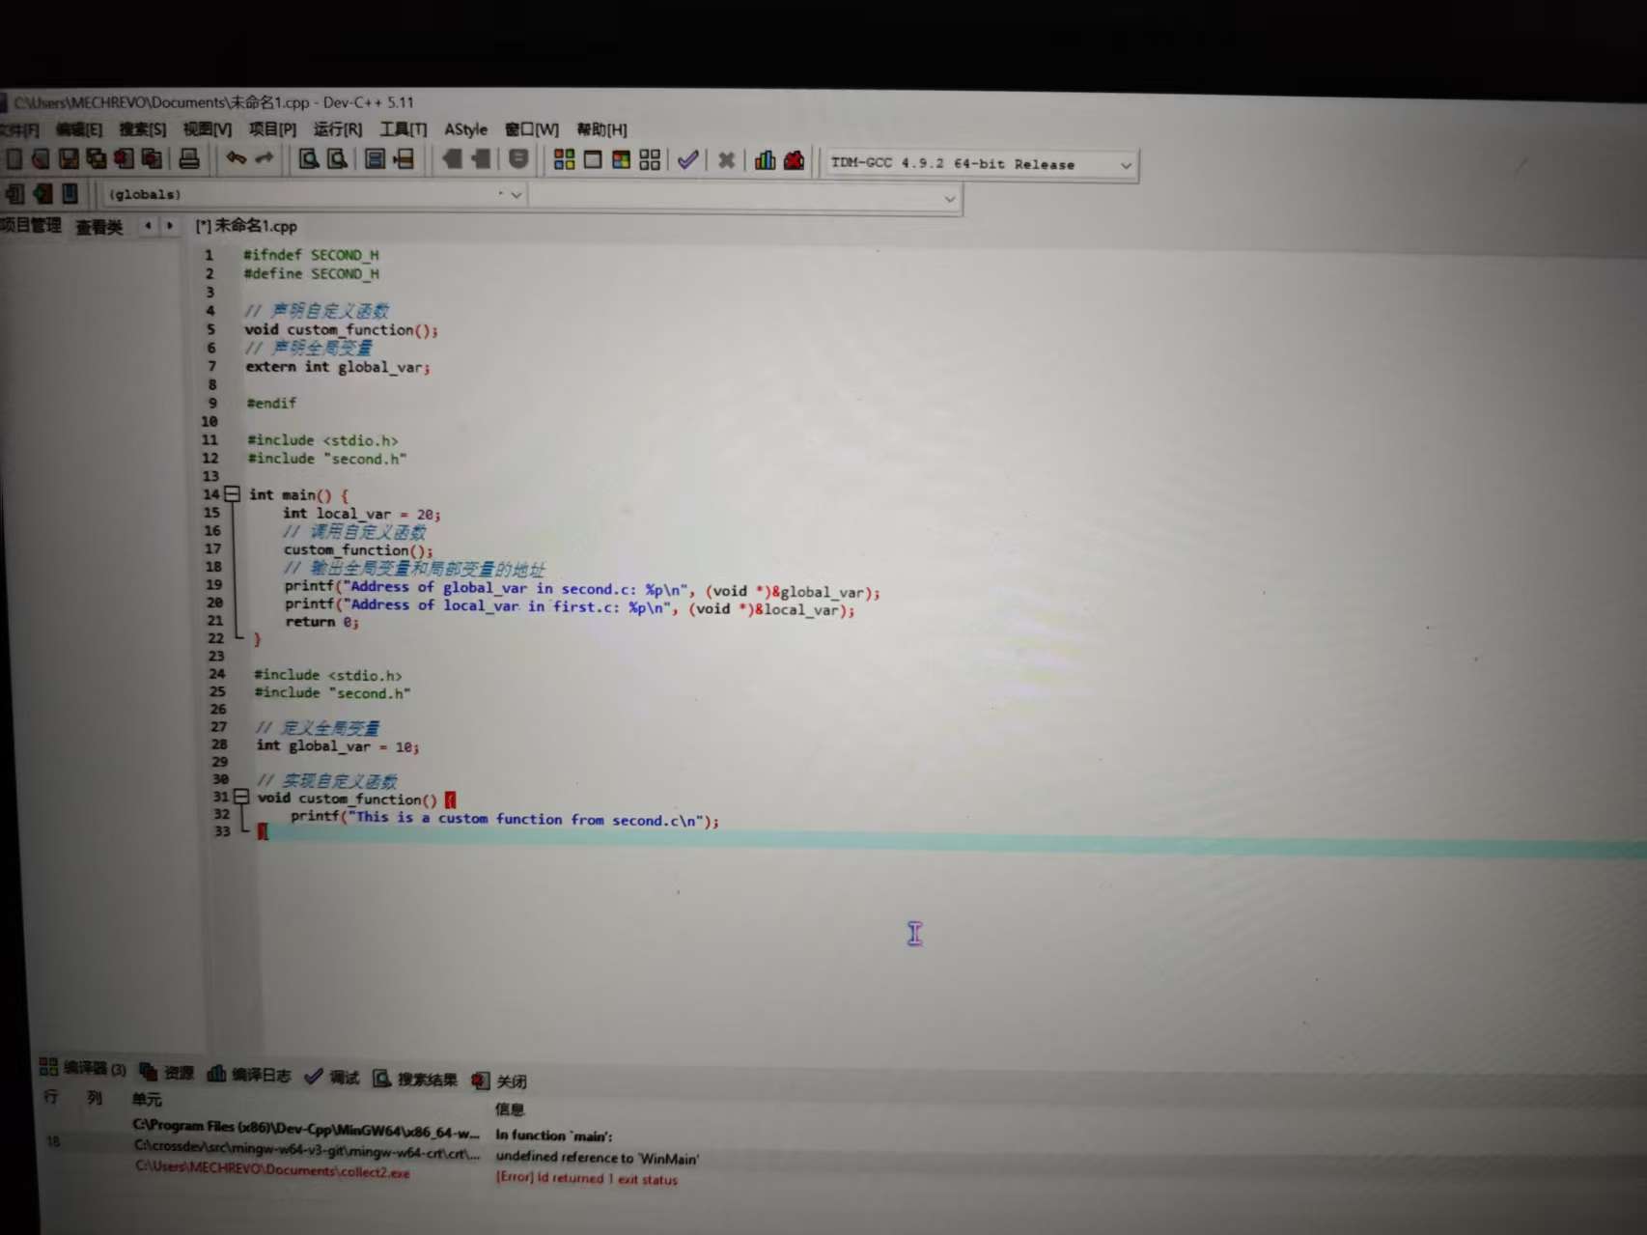Screen dimensions: 1647x1235
Task: Click the grayed Forward navigation arrow icon
Action: tap(480, 159)
